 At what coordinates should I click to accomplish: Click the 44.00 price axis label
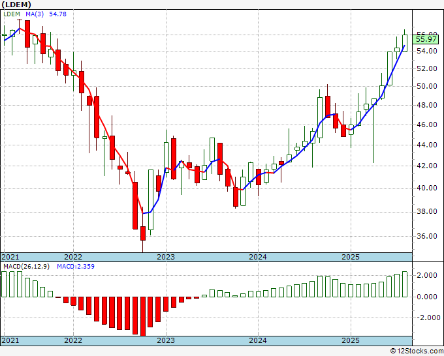426,145
